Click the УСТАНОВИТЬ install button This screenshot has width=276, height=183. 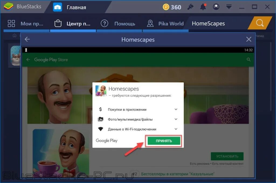point(227,156)
